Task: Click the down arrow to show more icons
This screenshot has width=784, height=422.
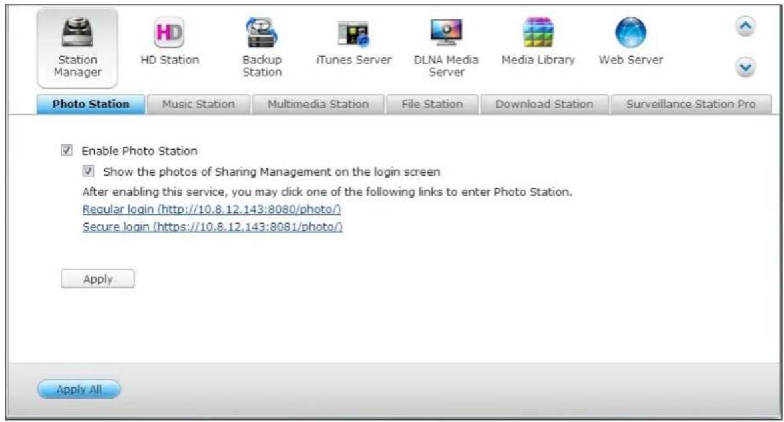Action: pos(745,67)
